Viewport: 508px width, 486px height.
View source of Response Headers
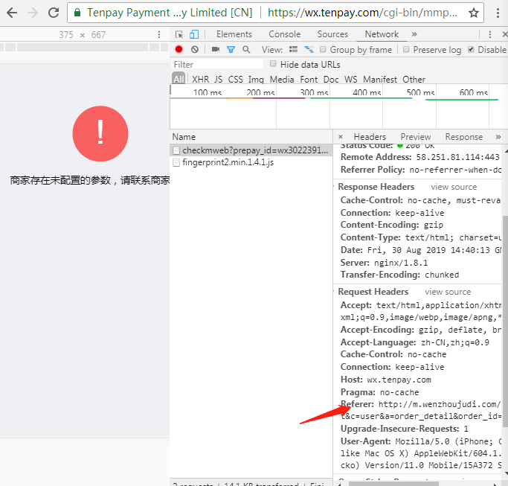coord(454,187)
